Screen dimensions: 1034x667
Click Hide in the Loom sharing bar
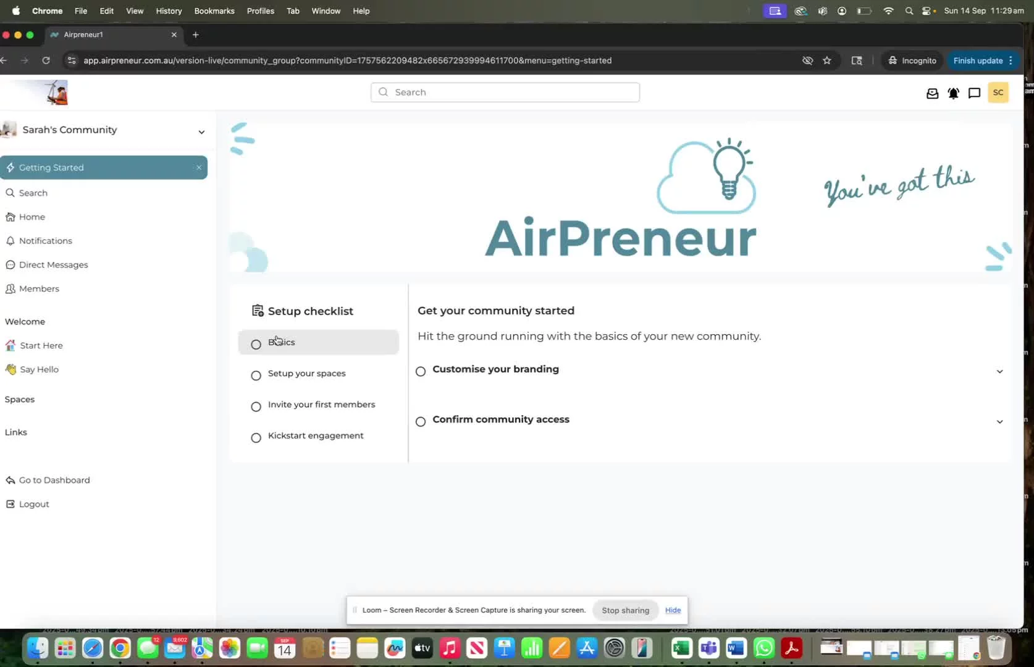click(x=673, y=610)
